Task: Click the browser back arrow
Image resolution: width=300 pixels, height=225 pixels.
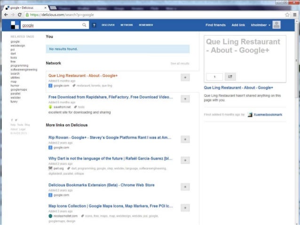Action: tap(6, 15)
